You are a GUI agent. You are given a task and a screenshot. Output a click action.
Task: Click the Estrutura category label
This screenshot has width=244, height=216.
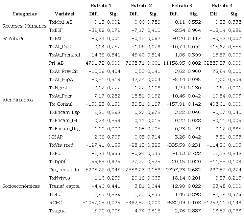[x=13, y=38]
